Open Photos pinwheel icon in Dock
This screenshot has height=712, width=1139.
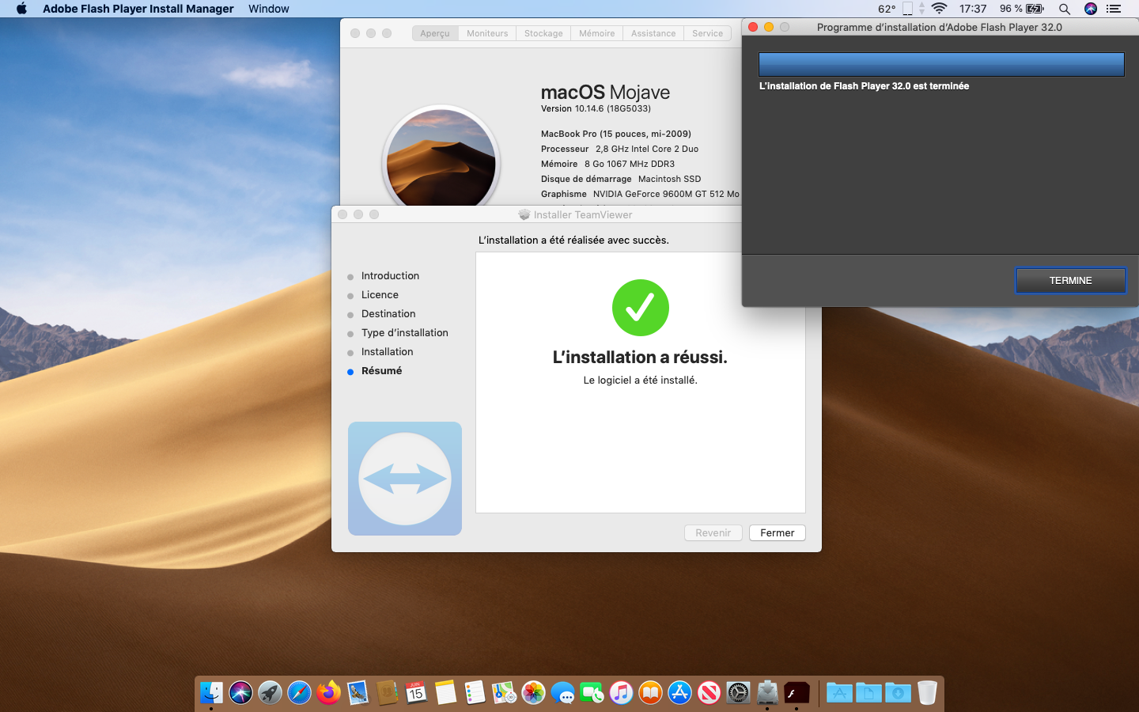point(533,693)
